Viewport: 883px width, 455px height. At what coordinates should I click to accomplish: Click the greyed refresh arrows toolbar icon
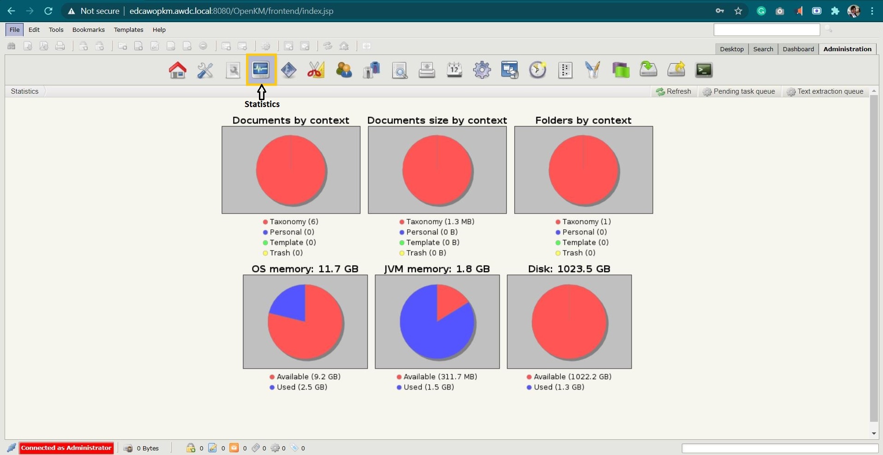click(328, 46)
